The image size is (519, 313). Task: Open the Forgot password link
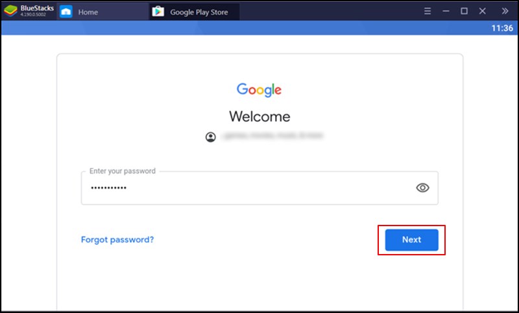[117, 240]
